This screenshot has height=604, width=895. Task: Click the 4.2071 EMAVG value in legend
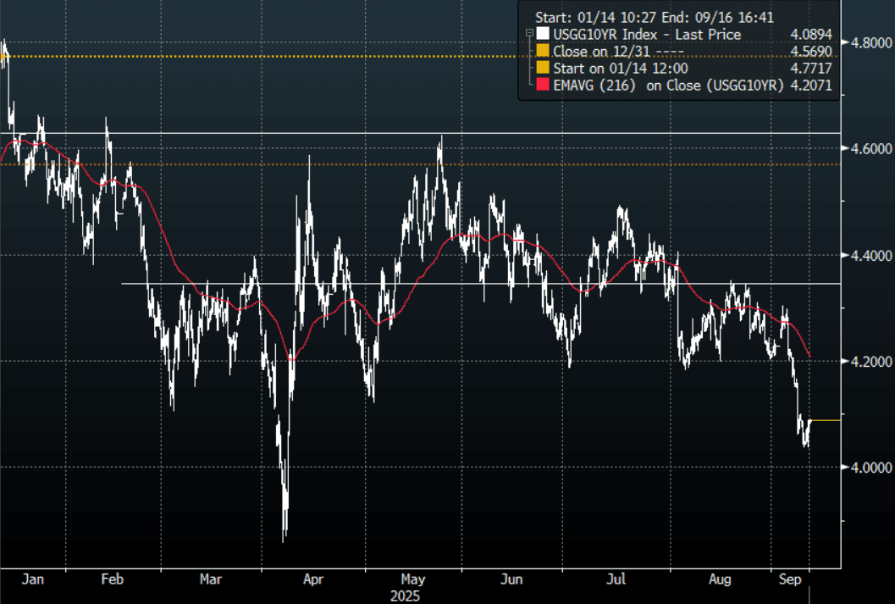click(x=812, y=84)
